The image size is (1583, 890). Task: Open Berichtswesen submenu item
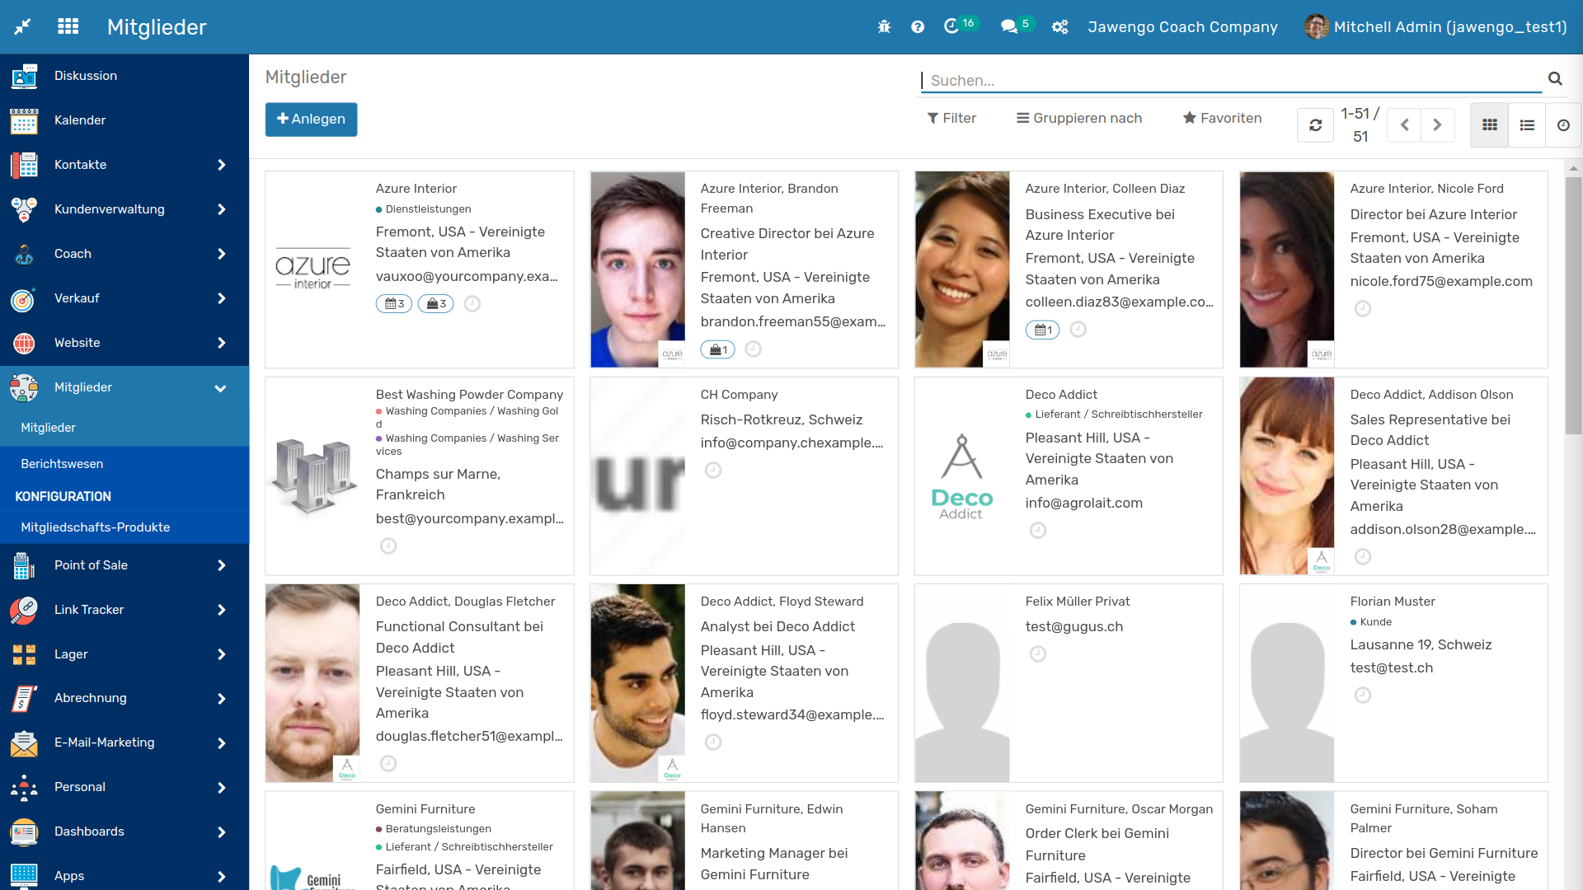[x=62, y=464]
